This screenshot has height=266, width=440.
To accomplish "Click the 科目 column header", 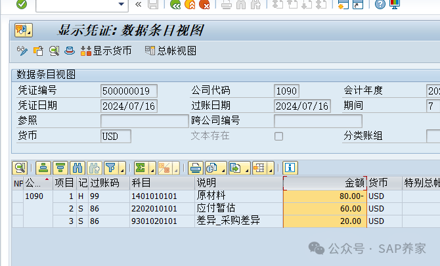I will click(x=162, y=183).
